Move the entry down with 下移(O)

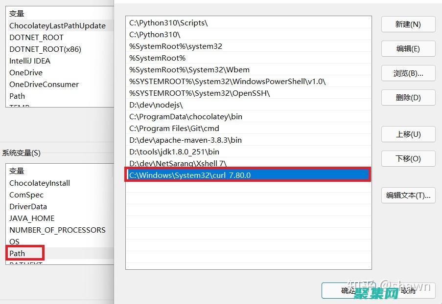408,158
